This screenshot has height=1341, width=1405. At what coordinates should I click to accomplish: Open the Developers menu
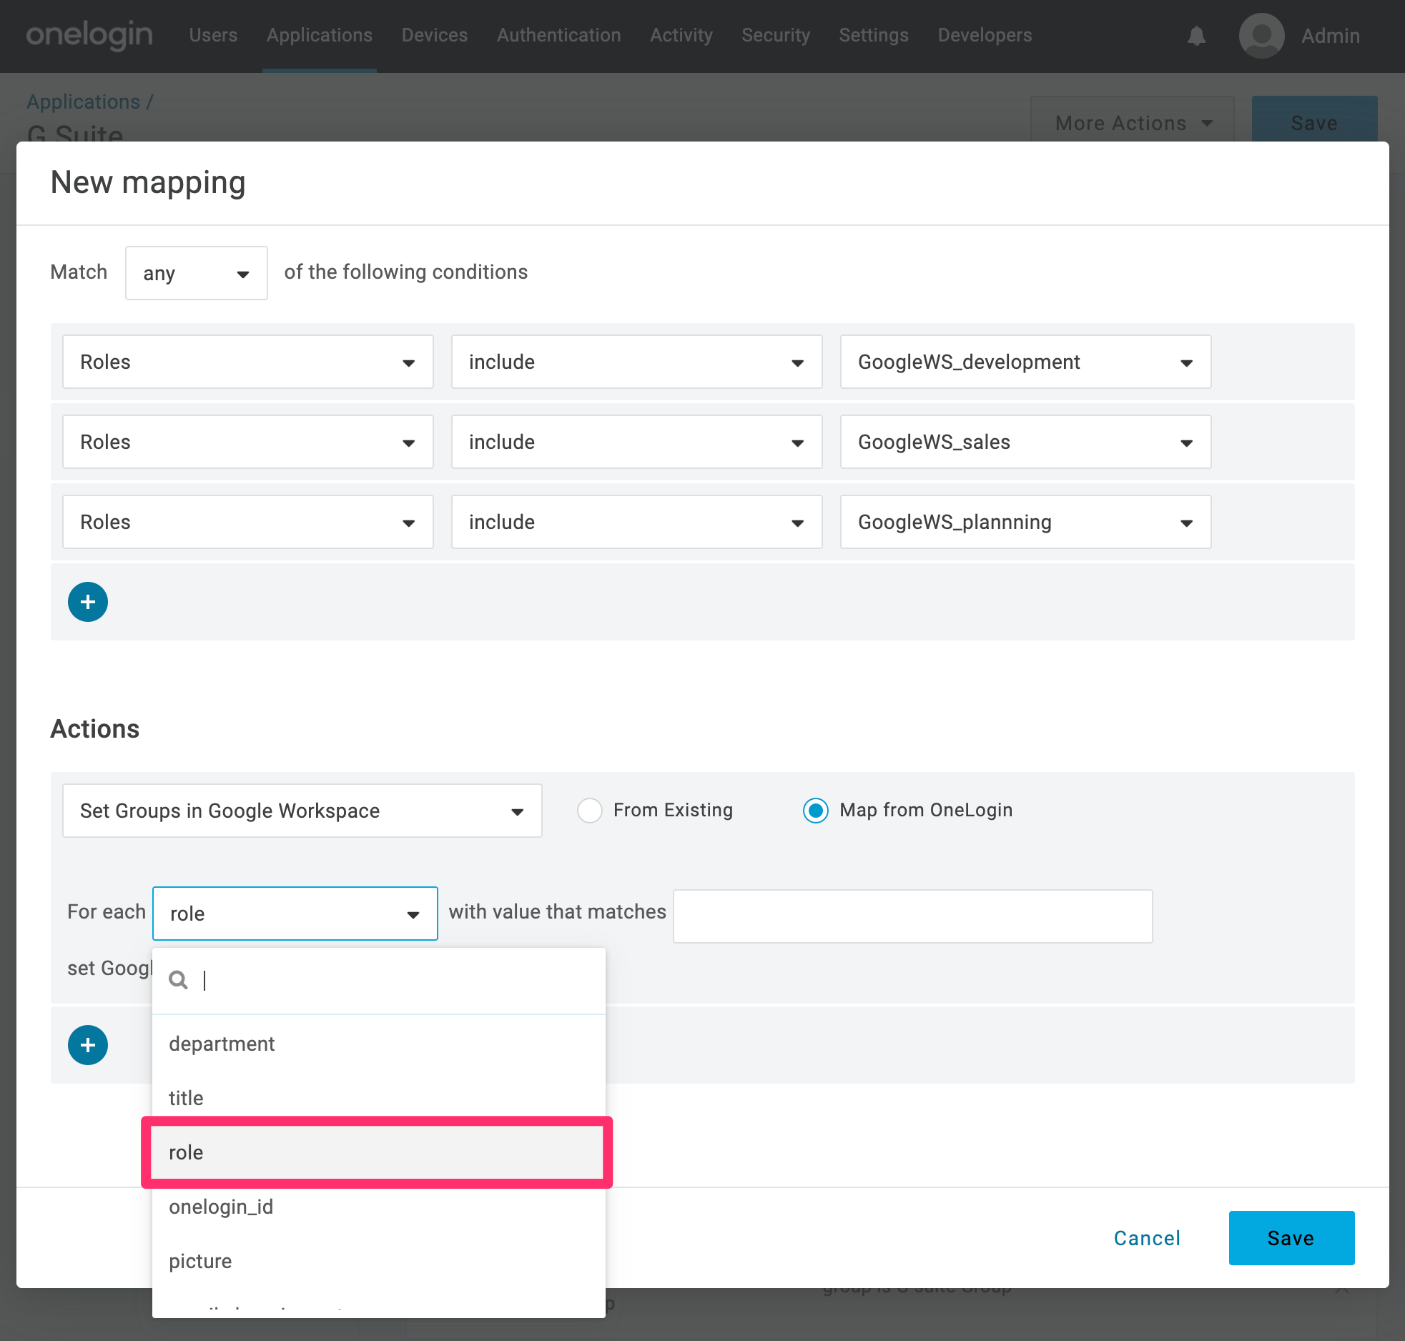pos(985,35)
